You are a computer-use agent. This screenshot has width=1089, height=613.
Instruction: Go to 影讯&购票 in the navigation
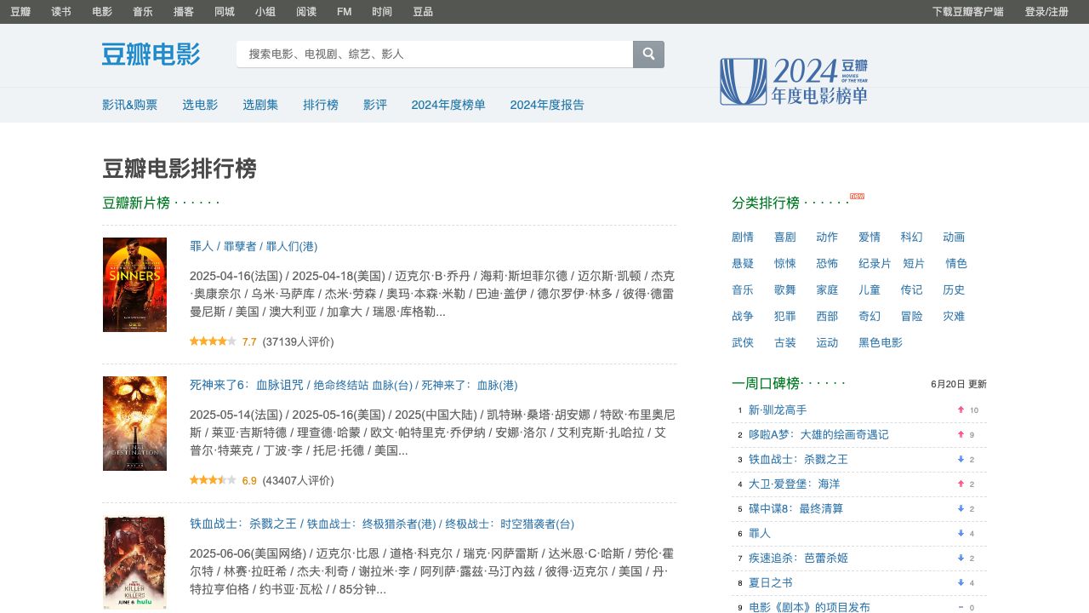tap(129, 105)
